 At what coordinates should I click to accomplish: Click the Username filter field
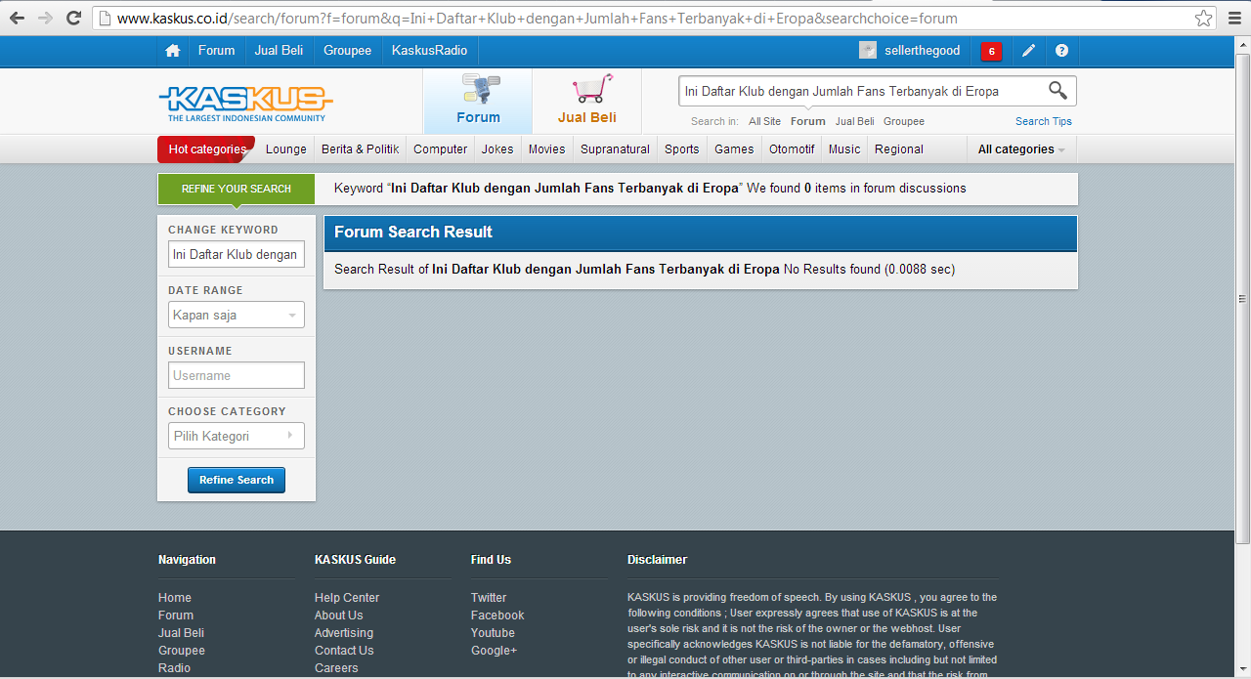click(x=237, y=375)
